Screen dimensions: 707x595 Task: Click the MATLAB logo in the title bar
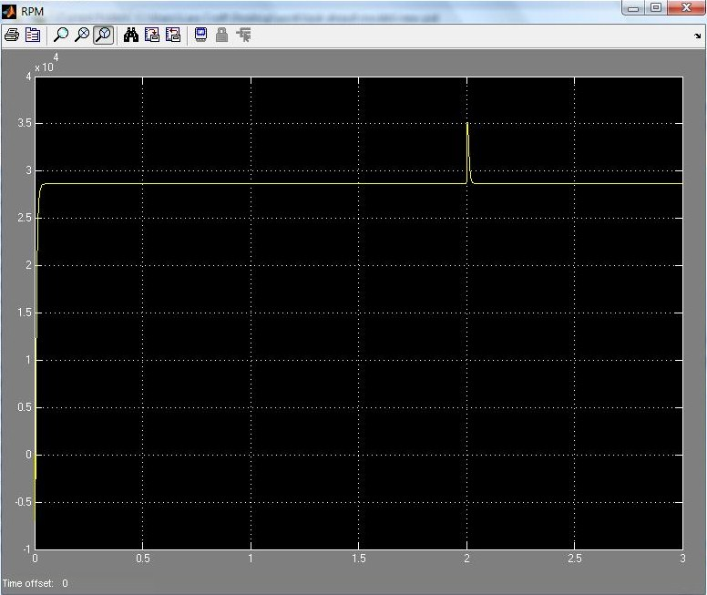9,10
